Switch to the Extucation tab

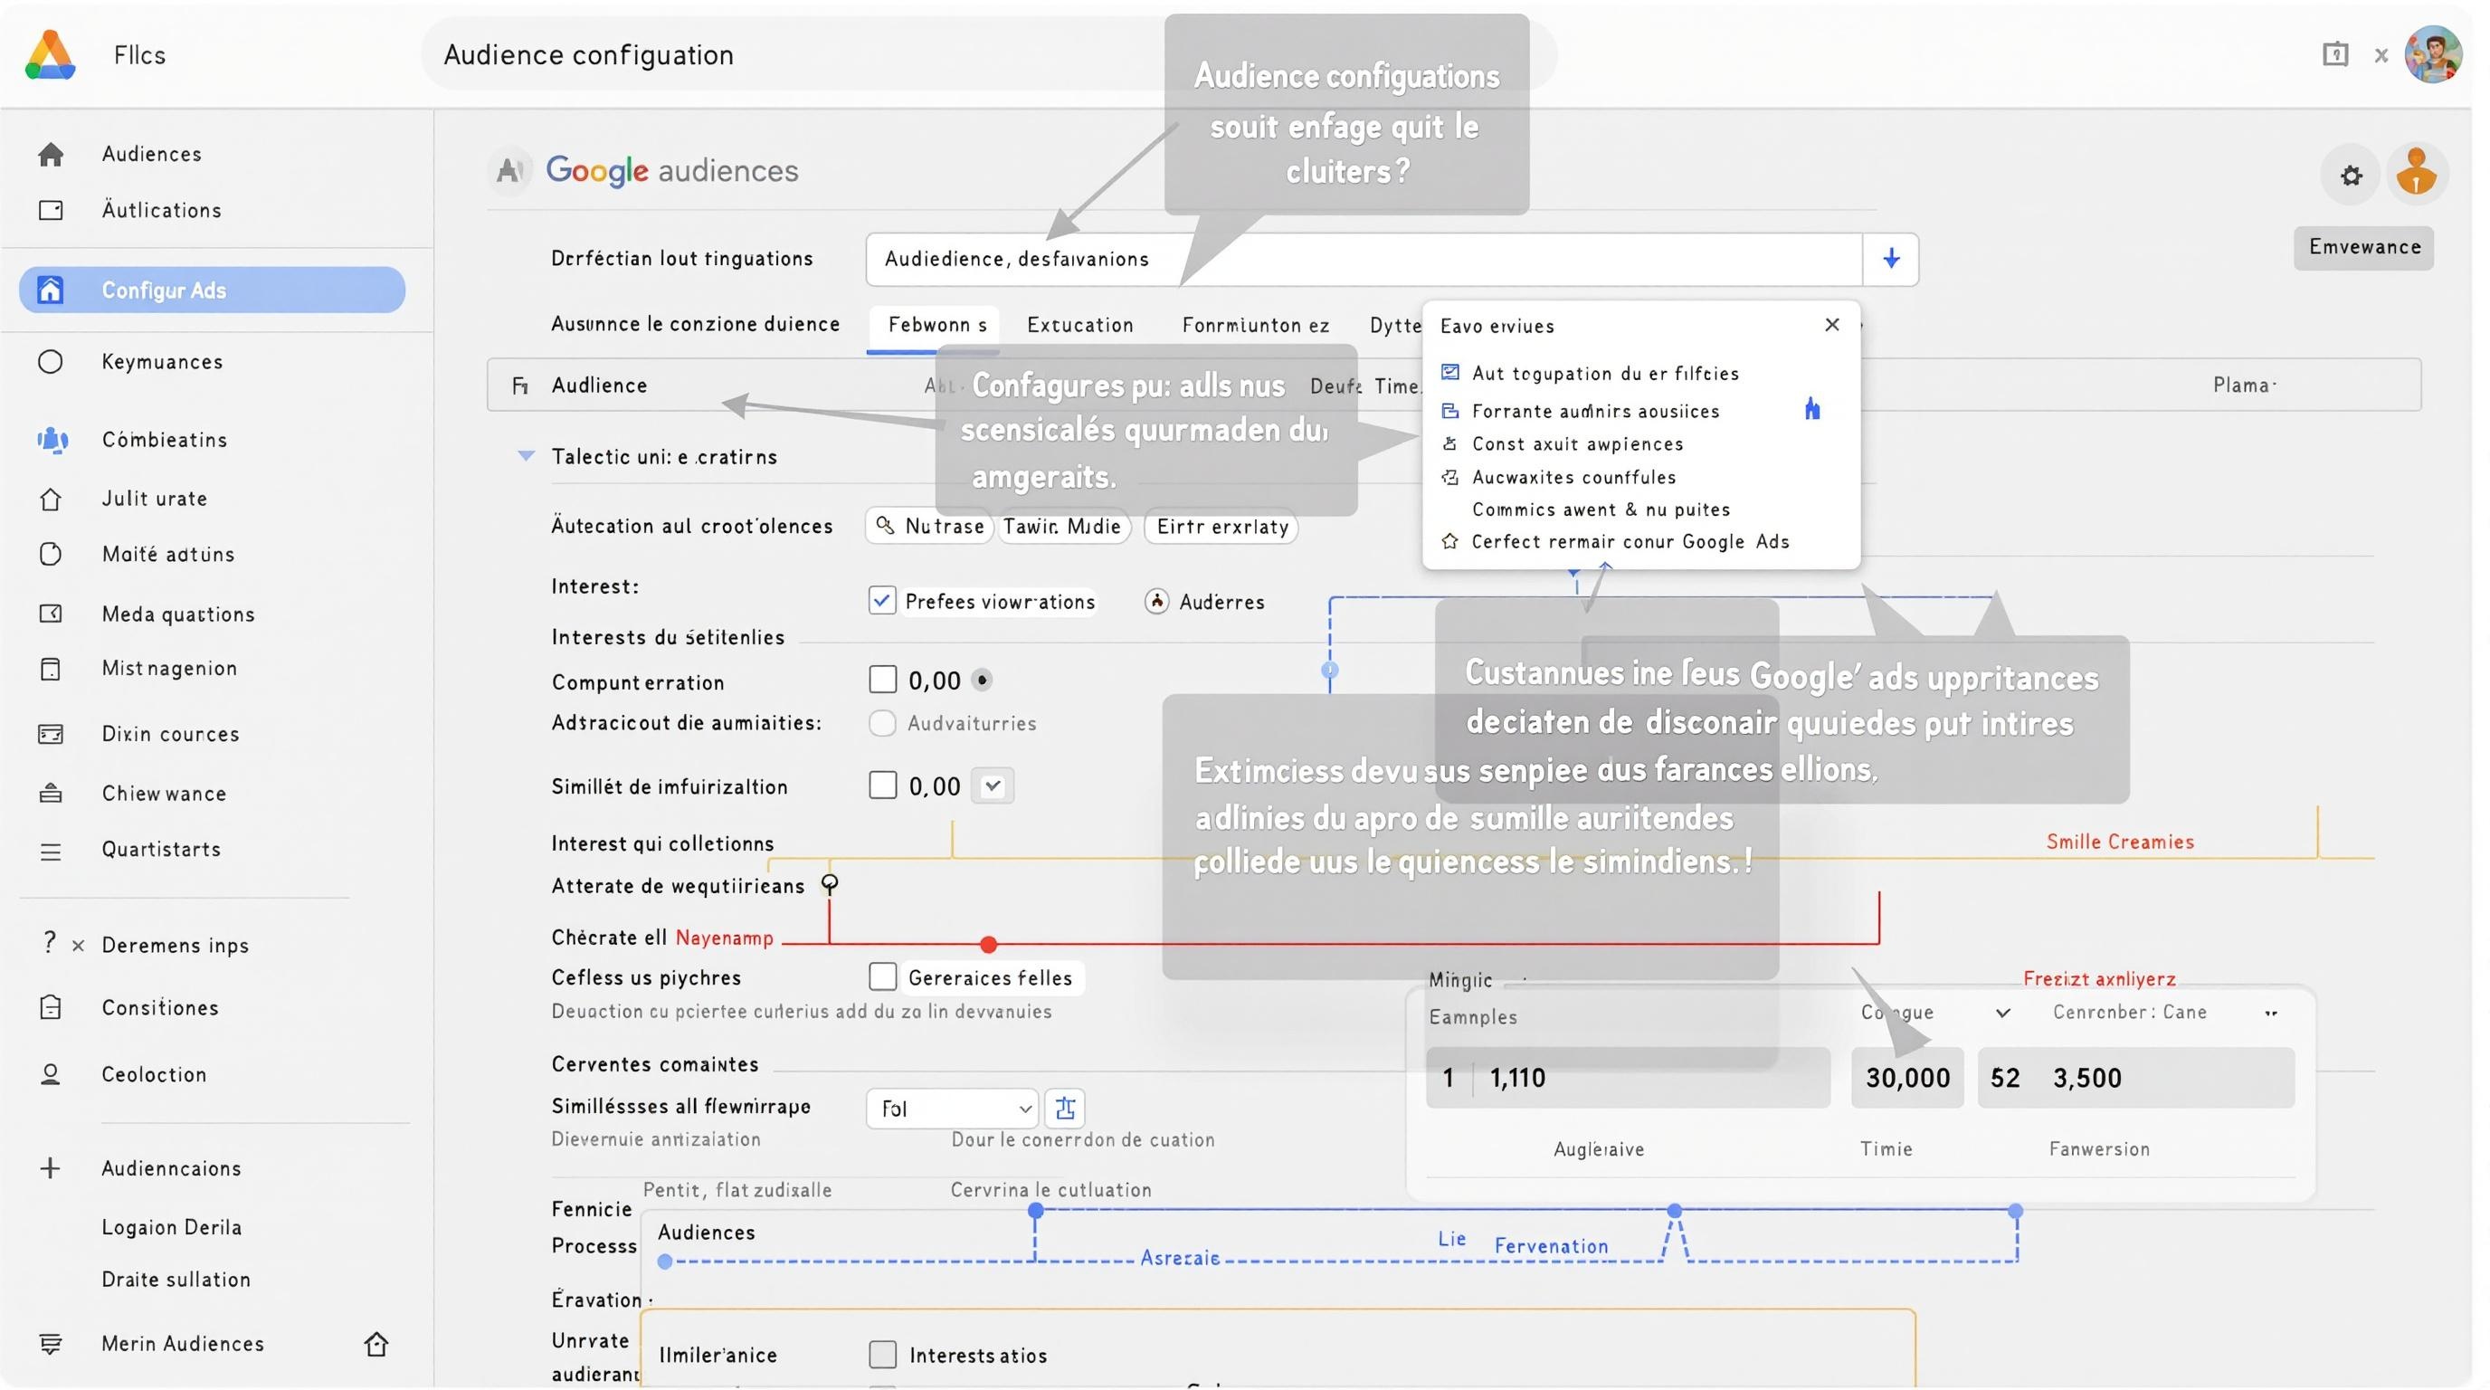tap(1079, 325)
